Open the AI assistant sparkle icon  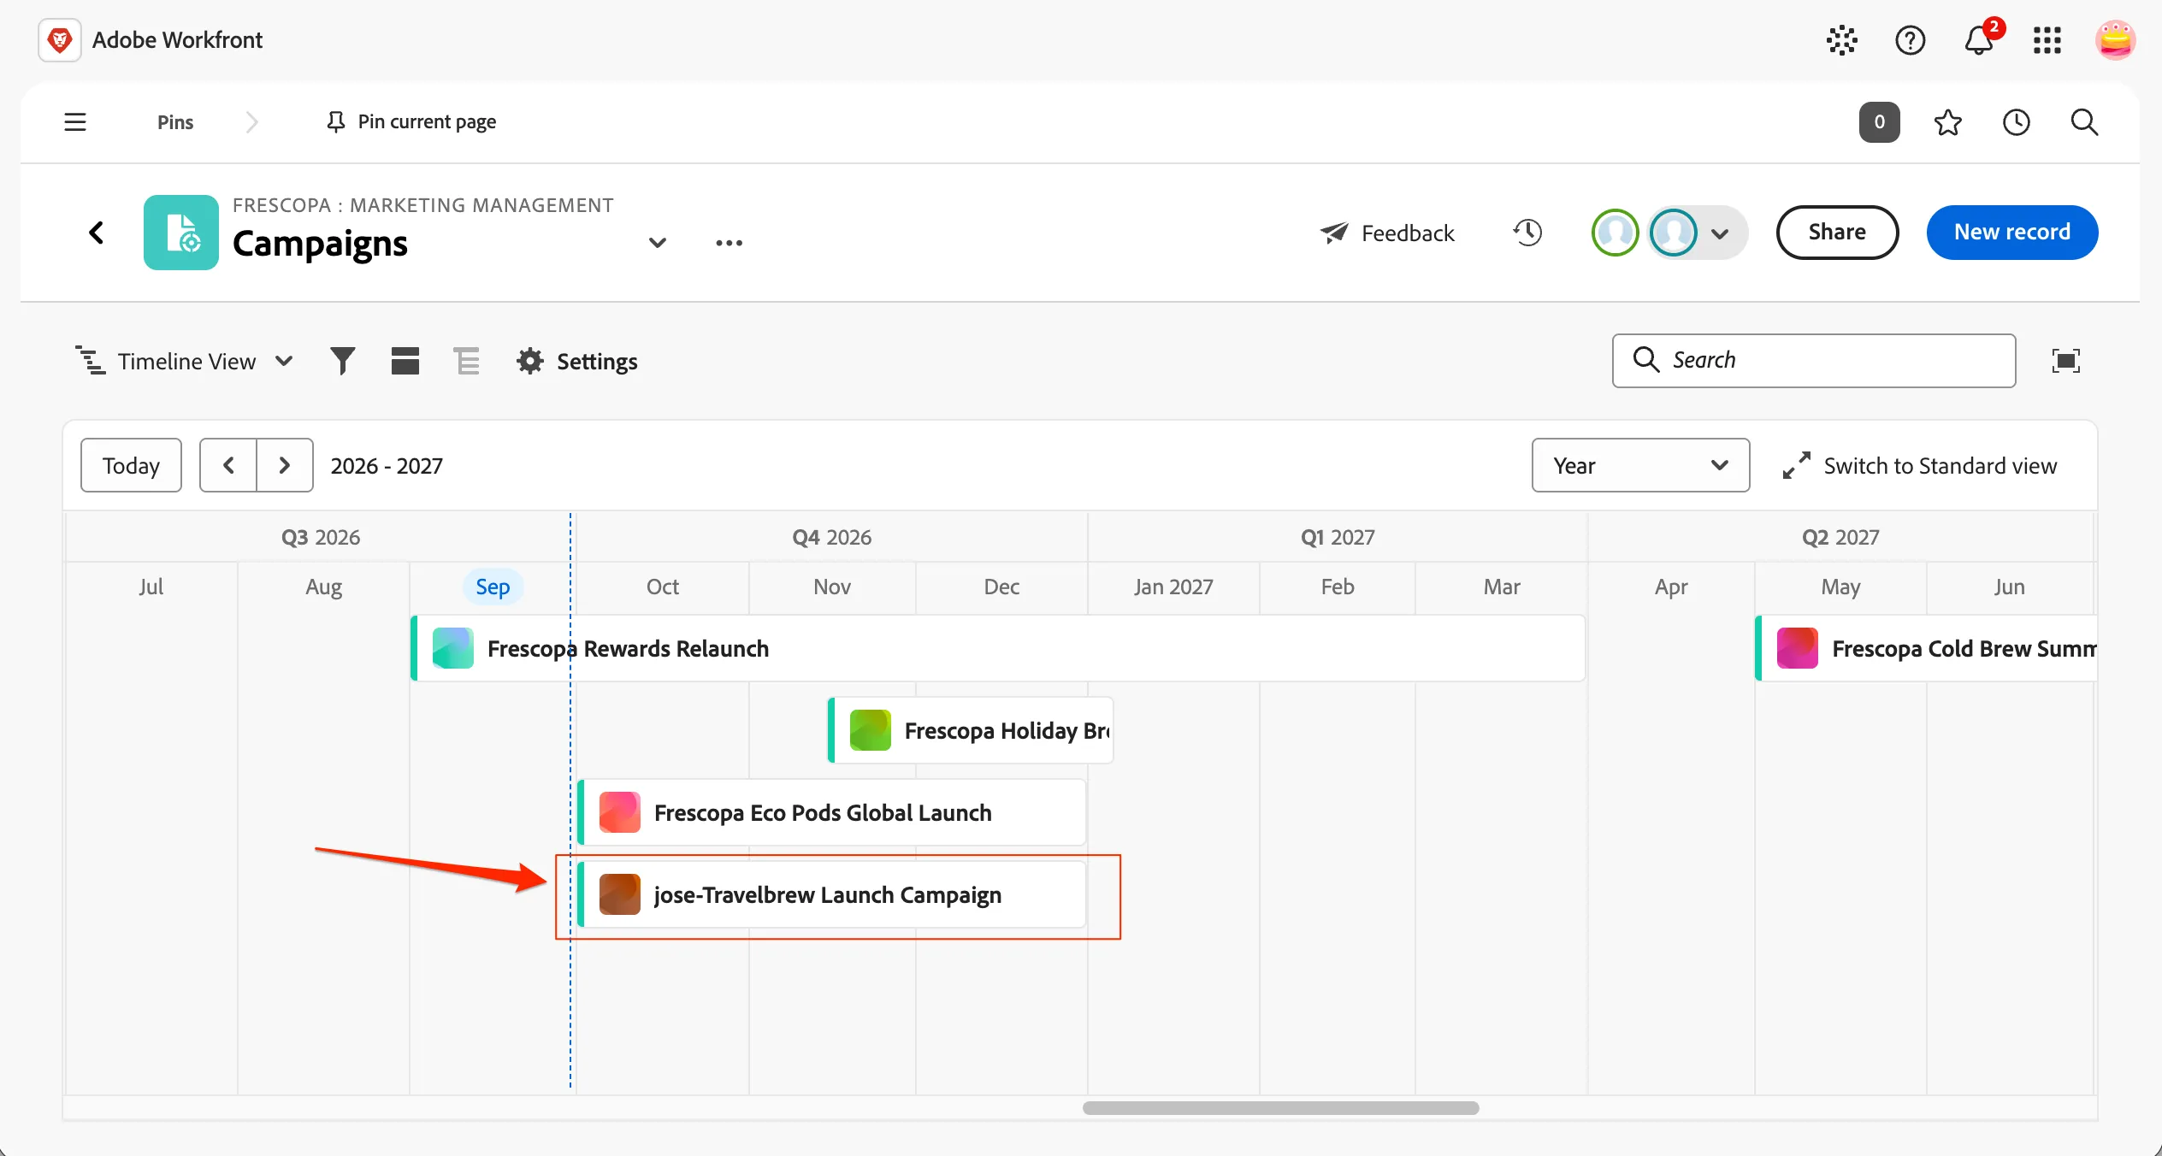(1841, 40)
